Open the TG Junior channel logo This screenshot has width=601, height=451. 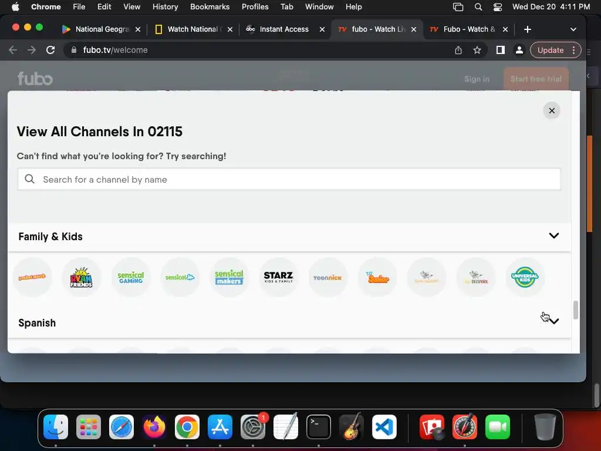(377, 277)
